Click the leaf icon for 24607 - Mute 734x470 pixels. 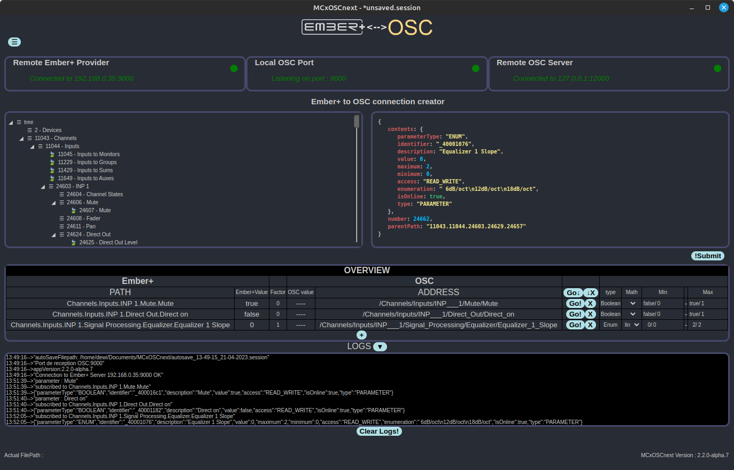74,211
